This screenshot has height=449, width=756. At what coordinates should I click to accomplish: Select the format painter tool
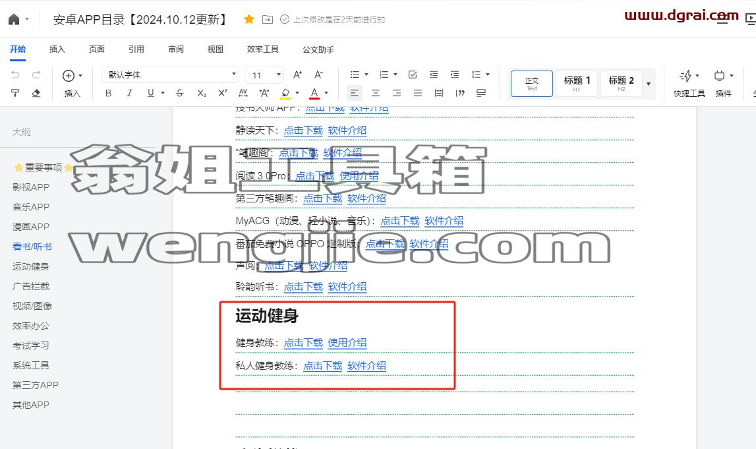tap(15, 93)
